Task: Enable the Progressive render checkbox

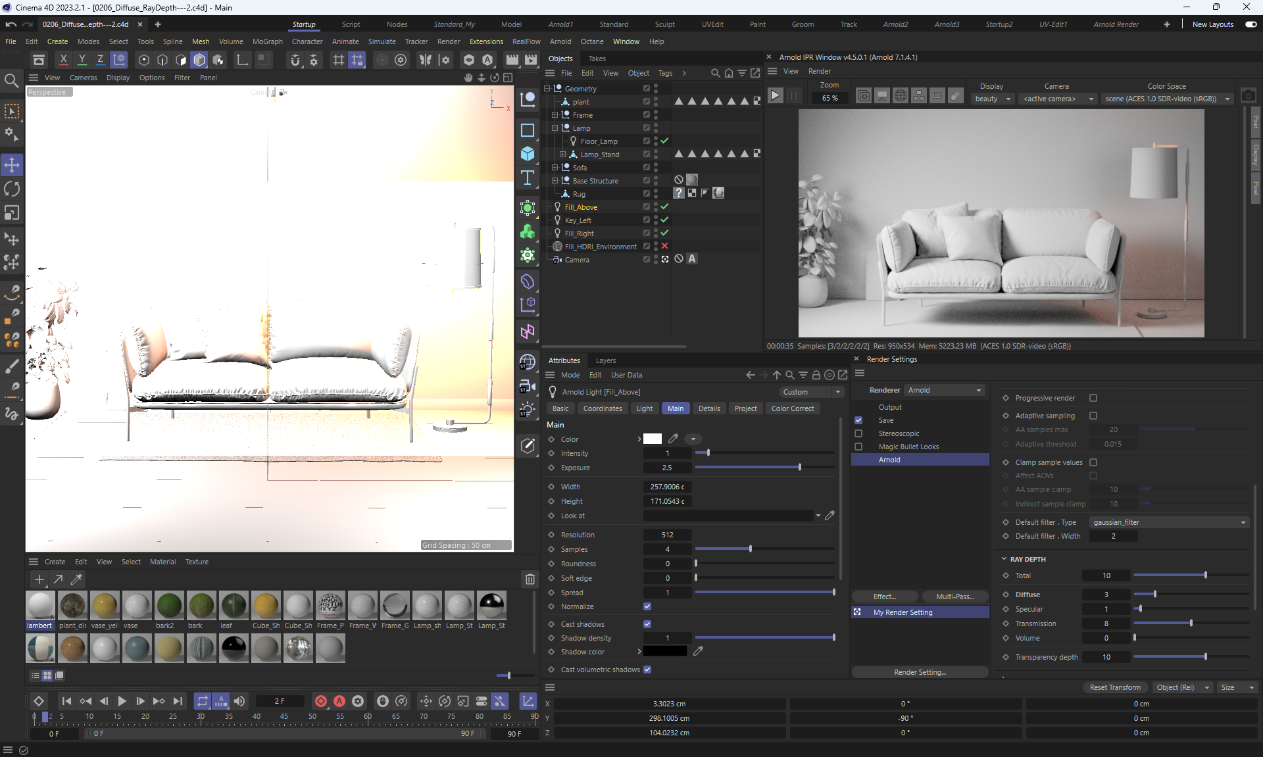Action: [x=1093, y=398]
